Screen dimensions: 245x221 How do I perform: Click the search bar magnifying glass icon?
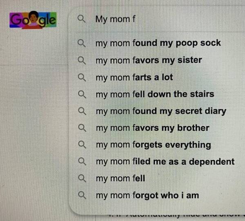[x=81, y=19]
